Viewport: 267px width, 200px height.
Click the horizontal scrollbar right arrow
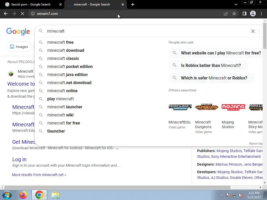click(x=260, y=187)
